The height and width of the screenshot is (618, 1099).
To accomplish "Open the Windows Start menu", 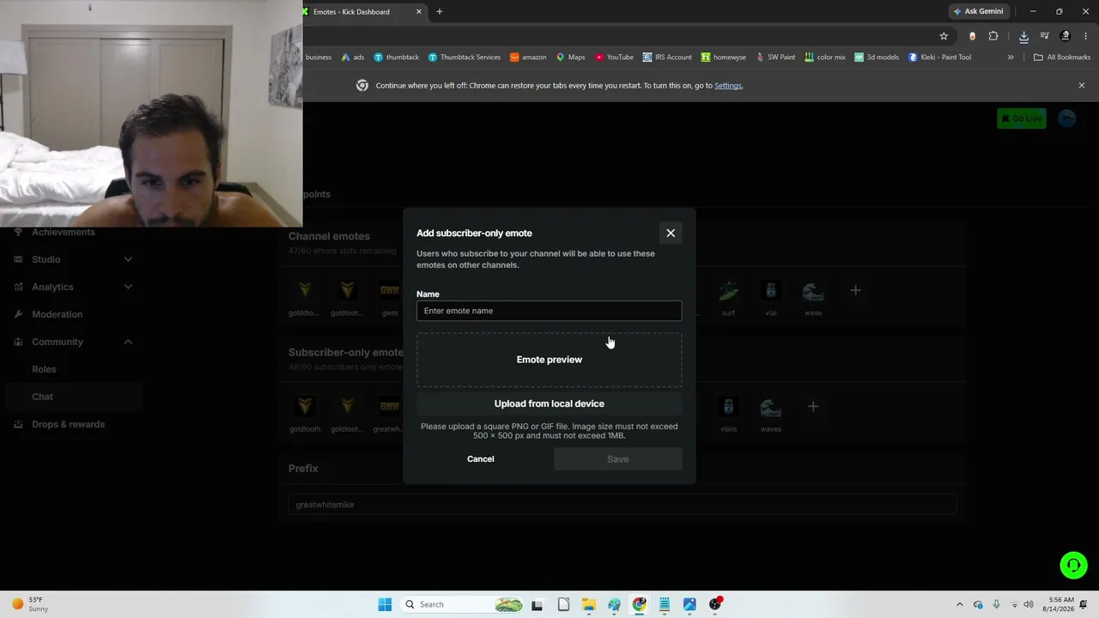I will pyautogui.click(x=385, y=604).
